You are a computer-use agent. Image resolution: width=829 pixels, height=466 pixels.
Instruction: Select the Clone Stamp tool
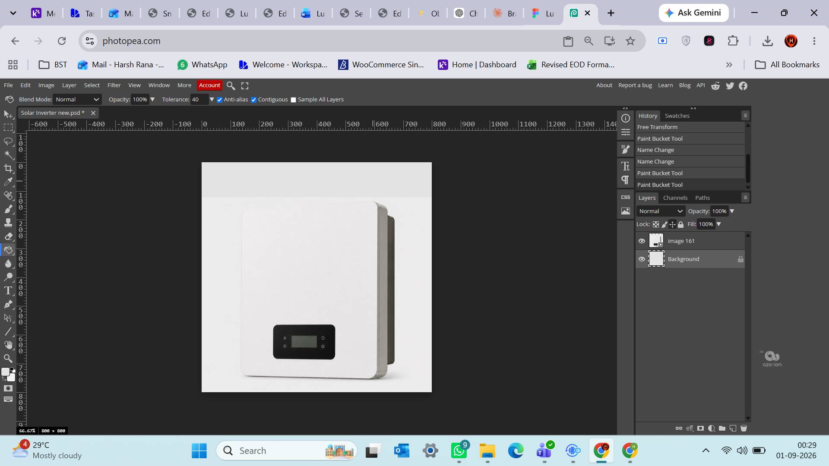pos(8,223)
